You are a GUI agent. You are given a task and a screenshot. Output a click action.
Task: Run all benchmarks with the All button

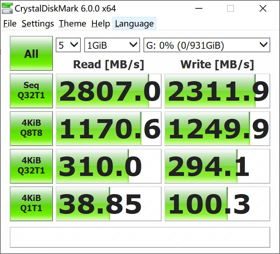(x=31, y=53)
